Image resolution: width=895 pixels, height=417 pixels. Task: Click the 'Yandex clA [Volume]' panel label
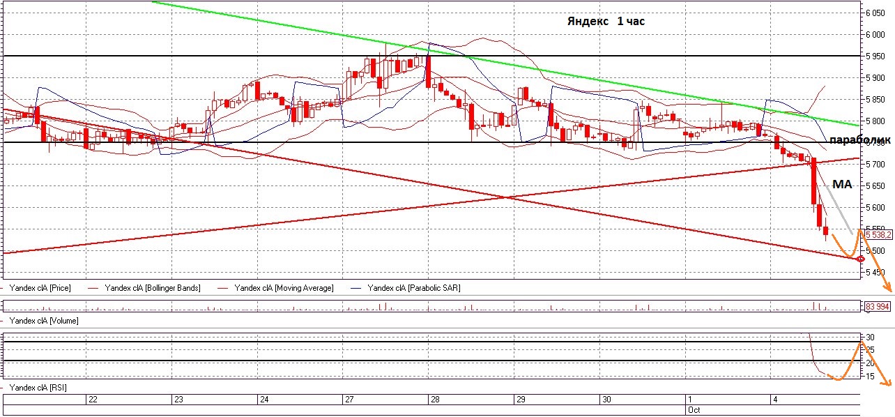pos(43,321)
